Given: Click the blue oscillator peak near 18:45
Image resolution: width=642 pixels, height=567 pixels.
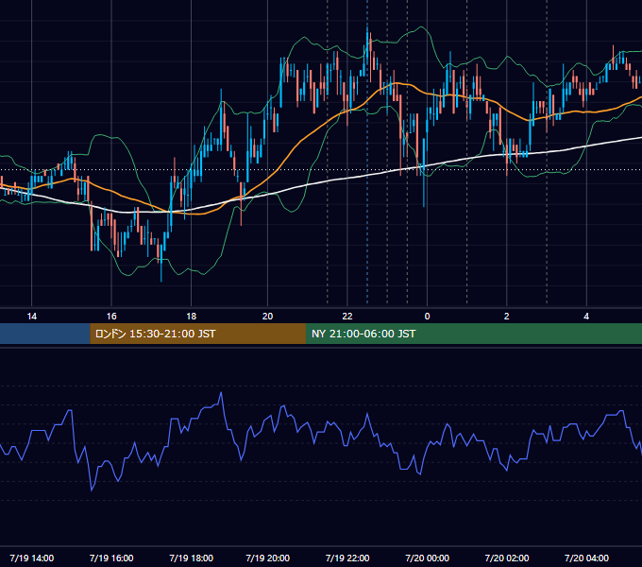Looking at the screenshot, I should pos(221,393).
